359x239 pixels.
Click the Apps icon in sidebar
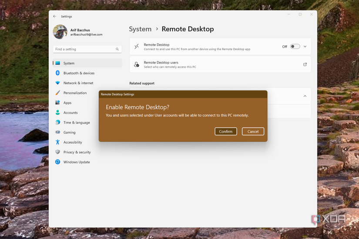[58, 103]
